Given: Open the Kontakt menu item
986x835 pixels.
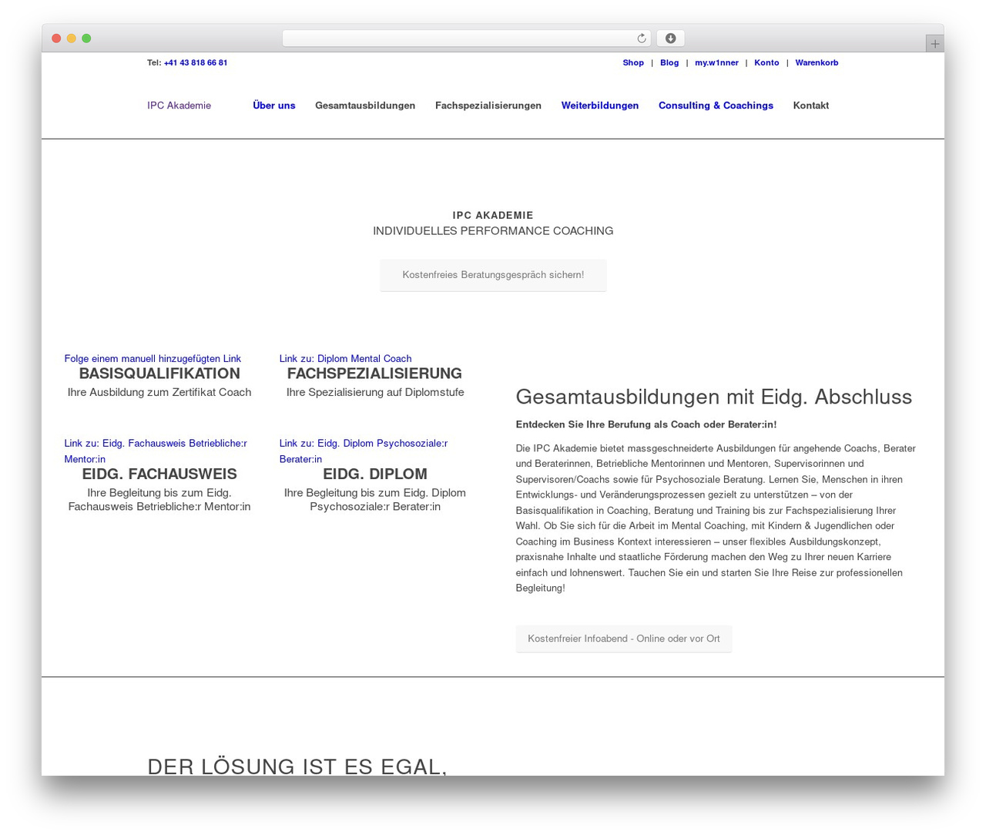Looking at the screenshot, I should coord(811,106).
